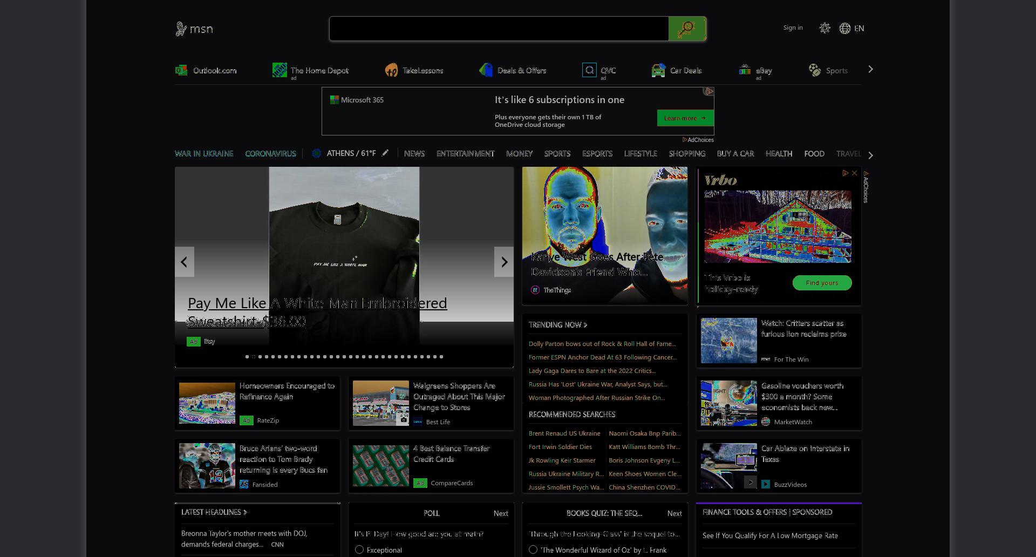Go to next poll question

tap(501, 513)
